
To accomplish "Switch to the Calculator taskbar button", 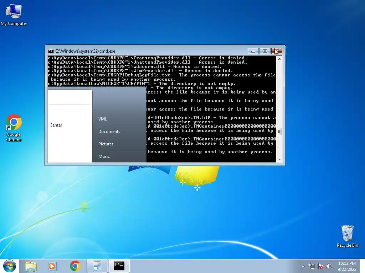I will click(x=97, y=266).
